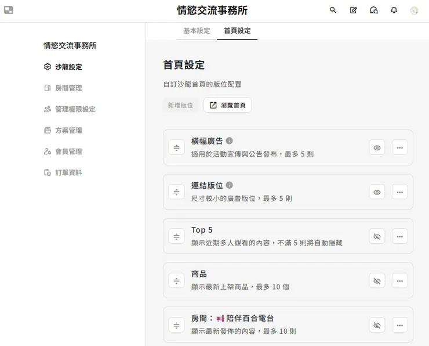Click info icon next to 連結版位

tap(229, 185)
